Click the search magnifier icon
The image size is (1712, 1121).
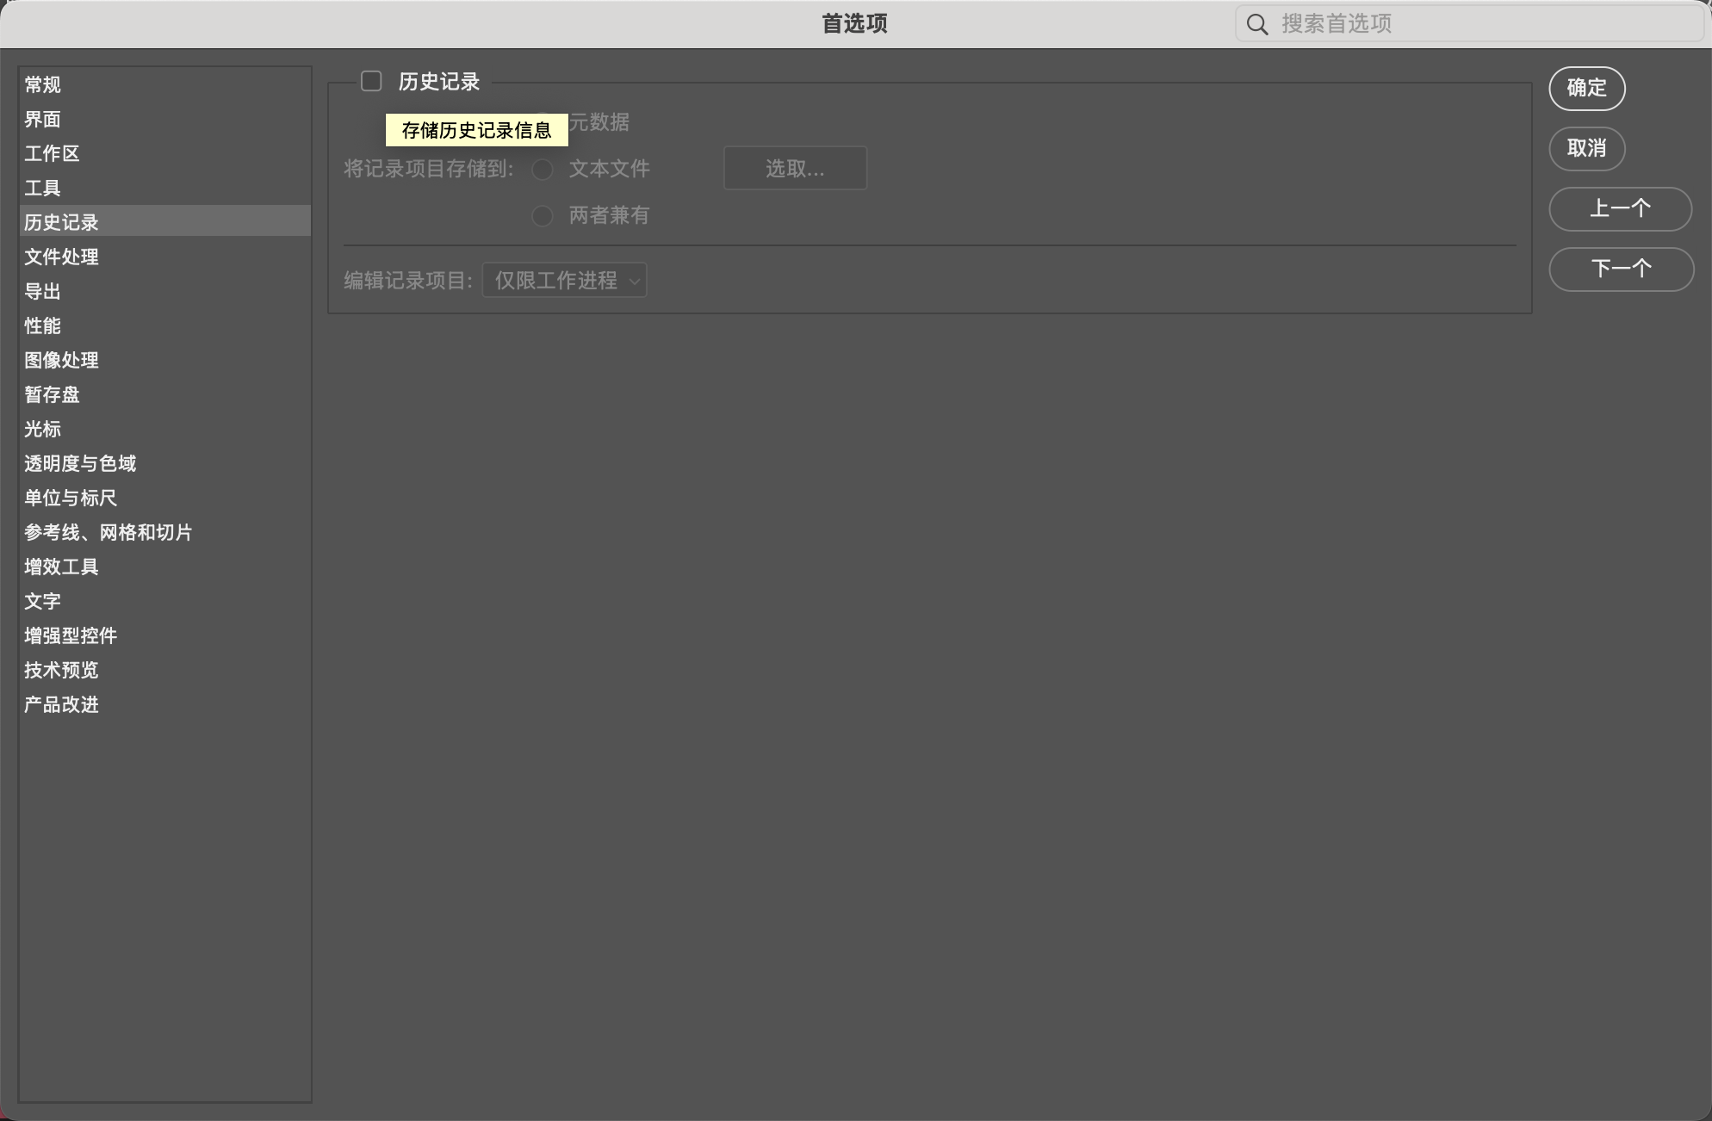click(x=1257, y=24)
